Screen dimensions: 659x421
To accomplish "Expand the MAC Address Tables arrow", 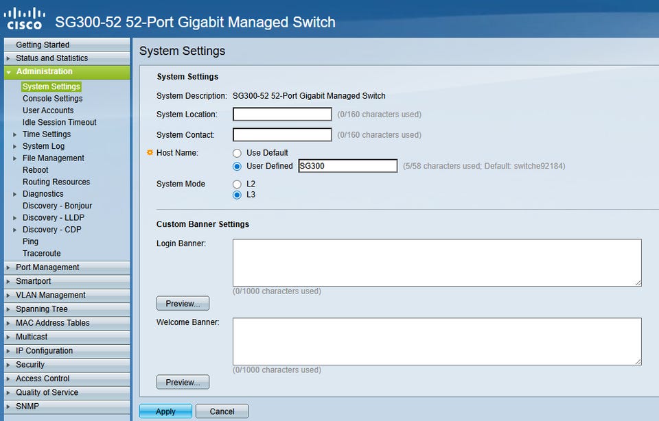I will pyautogui.click(x=8, y=323).
